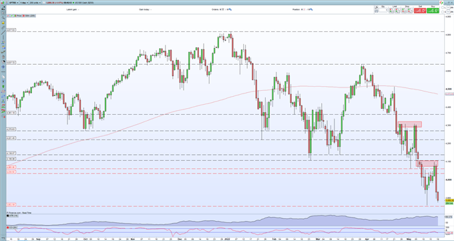Click the Latent gain text
Screen dimensions: 454x241
click(72, 9)
